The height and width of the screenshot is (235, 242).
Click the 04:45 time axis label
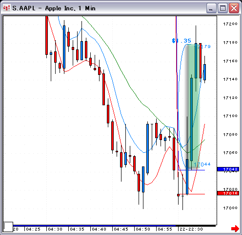tap(121, 229)
